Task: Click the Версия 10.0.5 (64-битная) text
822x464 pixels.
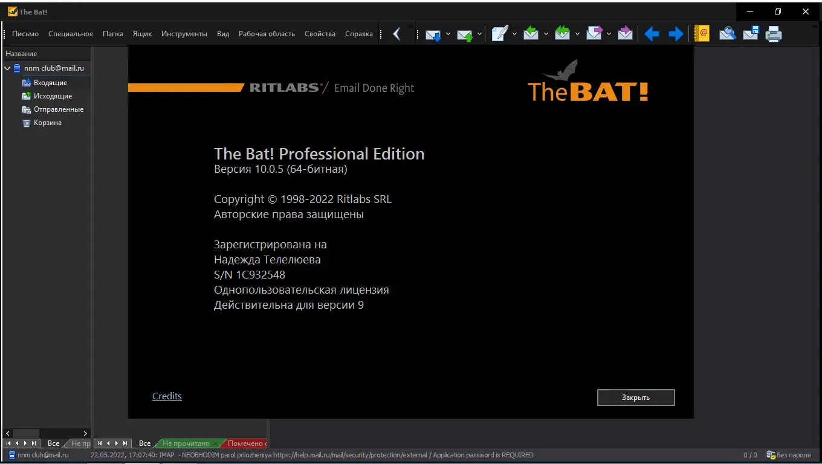Action: click(x=280, y=169)
